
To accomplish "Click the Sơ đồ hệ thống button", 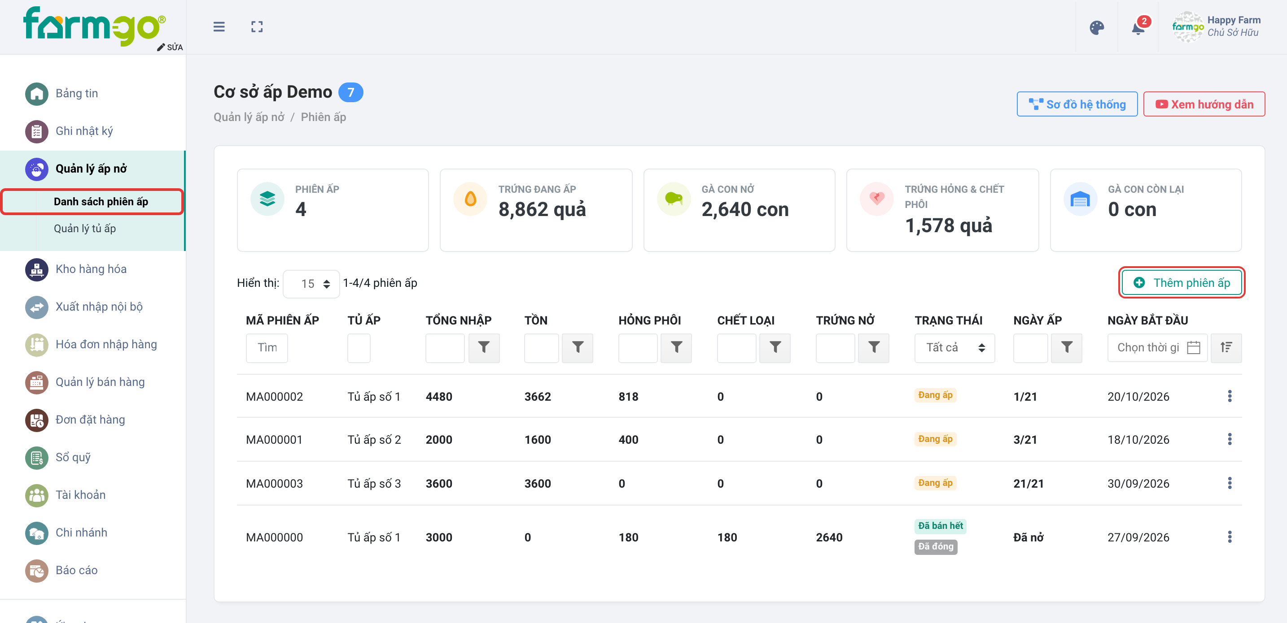I will [x=1077, y=104].
